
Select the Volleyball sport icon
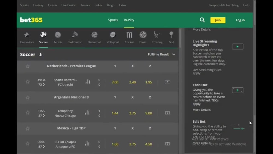pyautogui.click(x=113, y=35)
